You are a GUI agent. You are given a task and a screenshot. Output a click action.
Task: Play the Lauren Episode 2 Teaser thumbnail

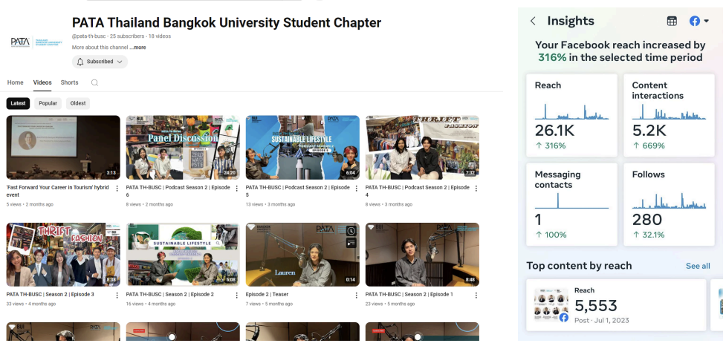click(302, 255)
